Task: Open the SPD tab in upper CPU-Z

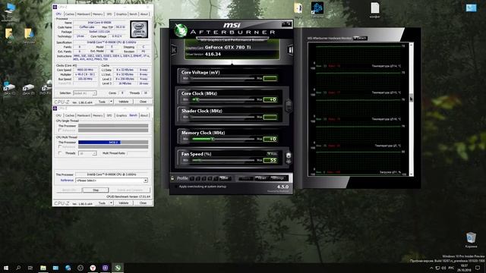Action: pyautogui.click(x=109, y=14)
